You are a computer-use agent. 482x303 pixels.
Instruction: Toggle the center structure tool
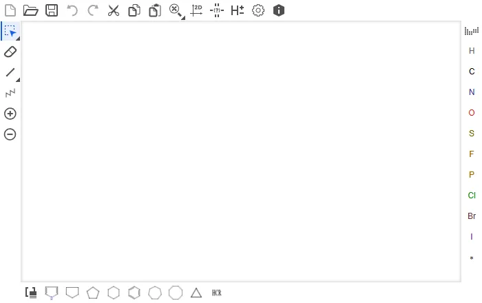click(x=217, y=10)
